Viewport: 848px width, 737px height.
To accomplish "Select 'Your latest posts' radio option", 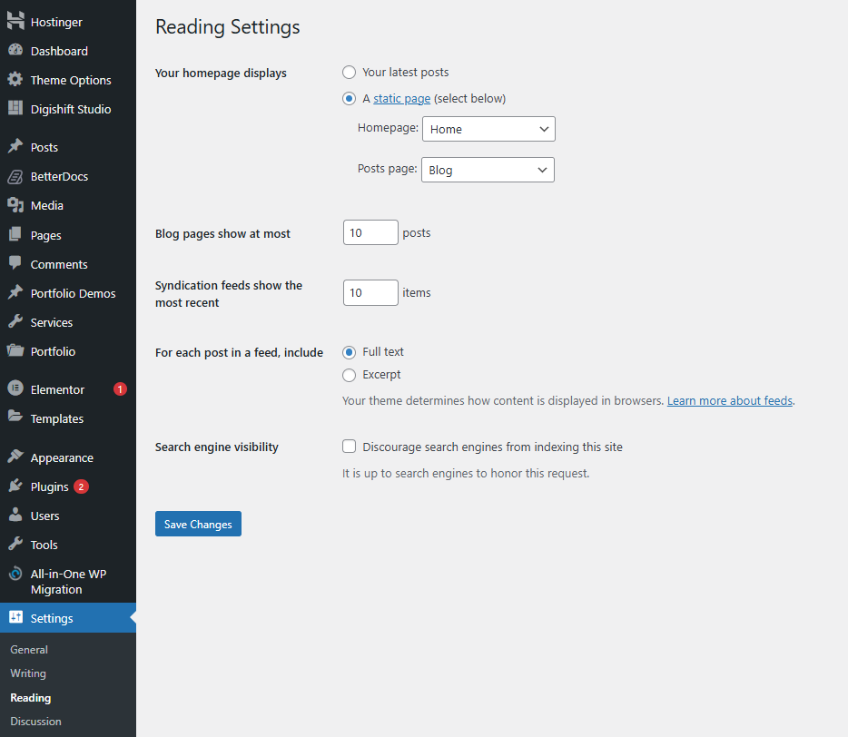I will [349, 73].
